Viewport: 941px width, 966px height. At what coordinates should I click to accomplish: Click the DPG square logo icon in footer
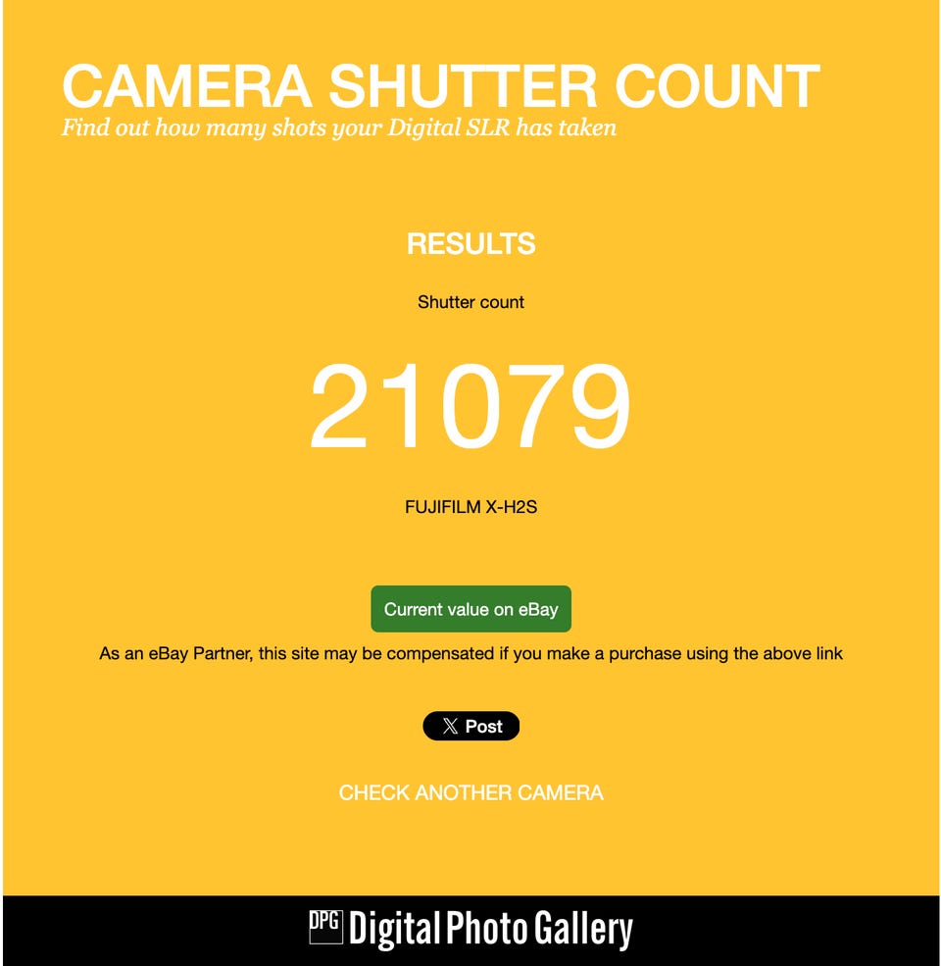(x=325, y=927)
